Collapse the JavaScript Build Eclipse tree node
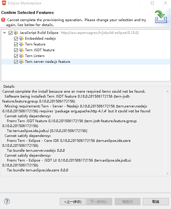The image size is (171, 209). pos(5,33)
